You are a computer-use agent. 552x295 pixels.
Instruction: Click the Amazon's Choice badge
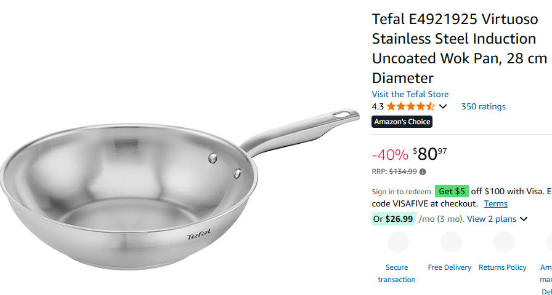pyautogui.click(x=402, y=122)
